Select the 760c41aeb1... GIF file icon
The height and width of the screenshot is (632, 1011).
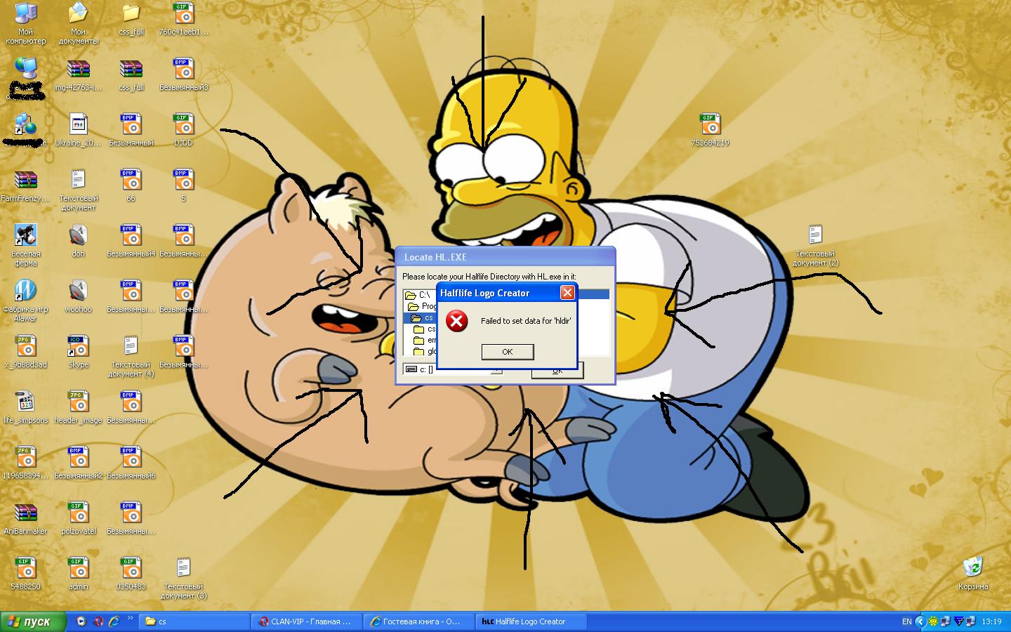184,20
